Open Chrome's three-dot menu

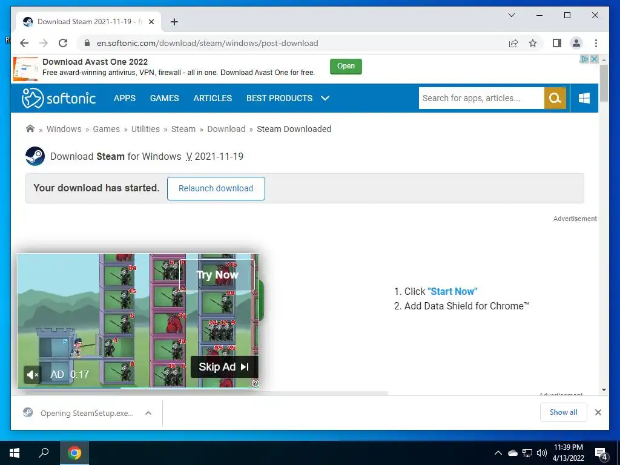(596, 43)
